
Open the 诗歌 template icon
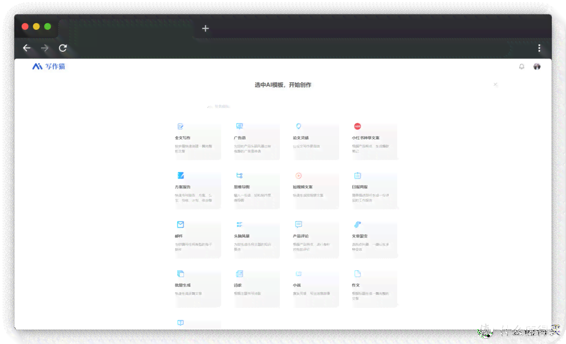[240, 273]
